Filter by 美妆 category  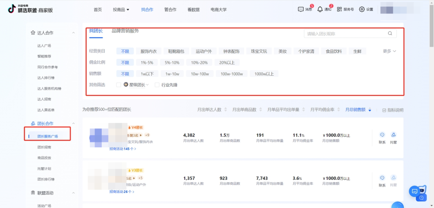pyautogui.click(x=283, y=51)
